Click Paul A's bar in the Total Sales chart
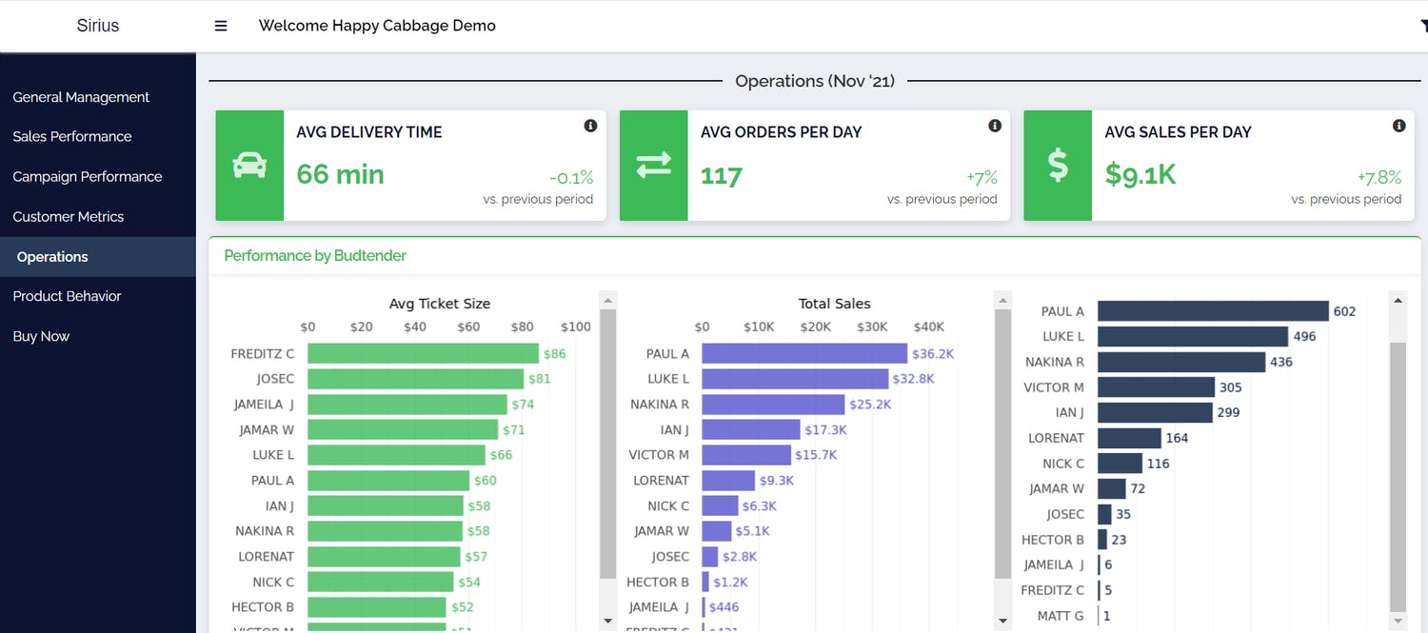1428x633 pixels. pyautogui.click(x=804, y=352)
